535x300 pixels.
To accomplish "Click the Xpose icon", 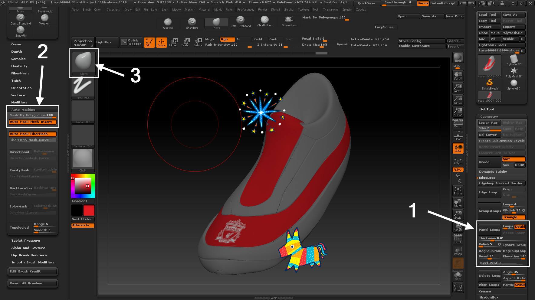I will [458, 287].
